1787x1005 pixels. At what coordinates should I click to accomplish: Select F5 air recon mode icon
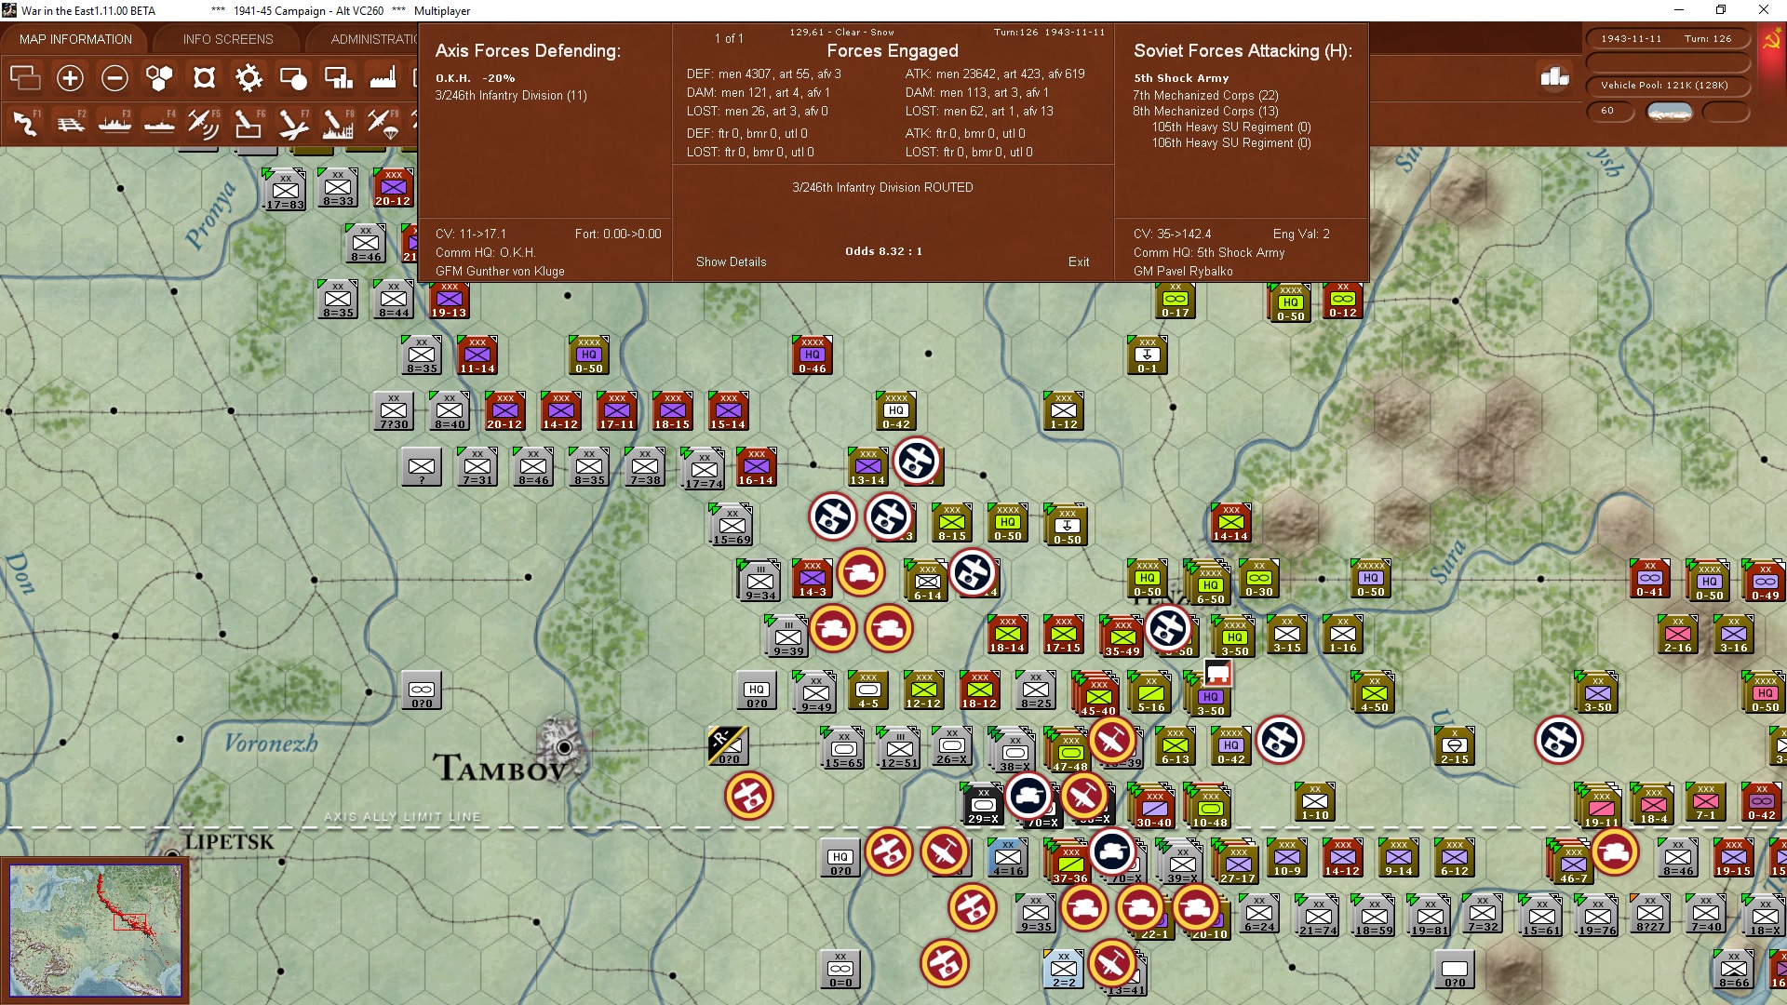(x=204, y=123)
